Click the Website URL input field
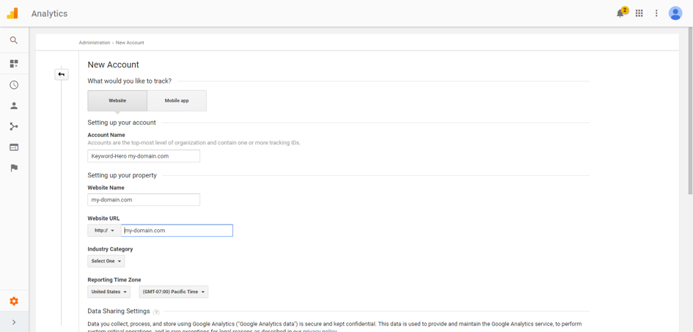The width and height of the screenshot is (693, 332). point(177,230)
